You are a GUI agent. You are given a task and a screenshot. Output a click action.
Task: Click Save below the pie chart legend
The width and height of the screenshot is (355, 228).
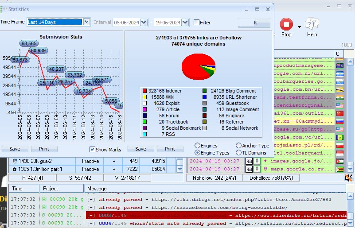pyautogui.click(x=140, y=149)
